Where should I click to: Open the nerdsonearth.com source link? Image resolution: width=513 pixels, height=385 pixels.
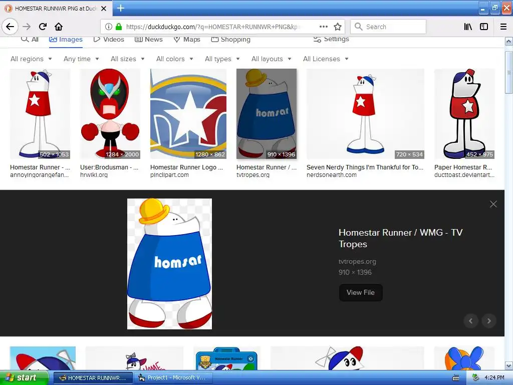click(x=332, y=175)
